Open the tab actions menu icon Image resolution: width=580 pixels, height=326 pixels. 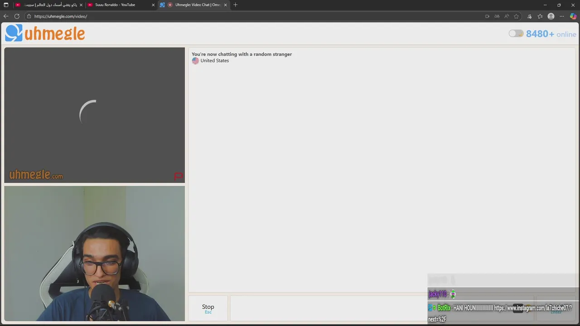coord(6,5)
